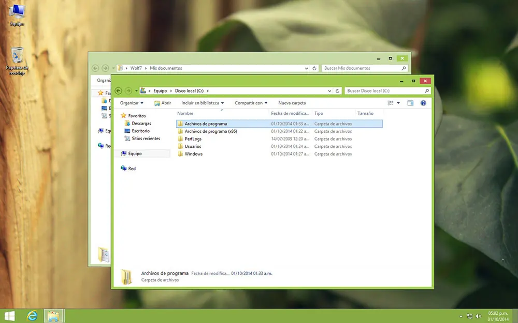This screenshot has width=518, height=323.
Task: Click the show desktop strip on the taskbar
Action: (515, 316)
